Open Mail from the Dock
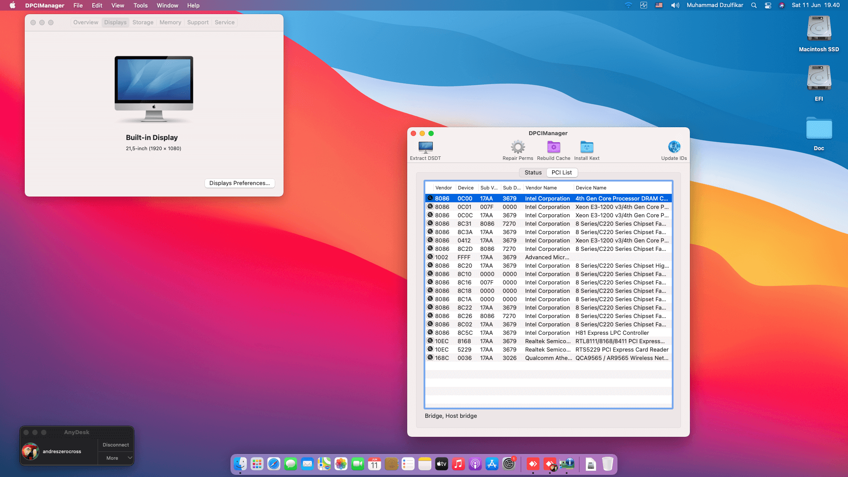848x477 pixels. click(307, 464)
